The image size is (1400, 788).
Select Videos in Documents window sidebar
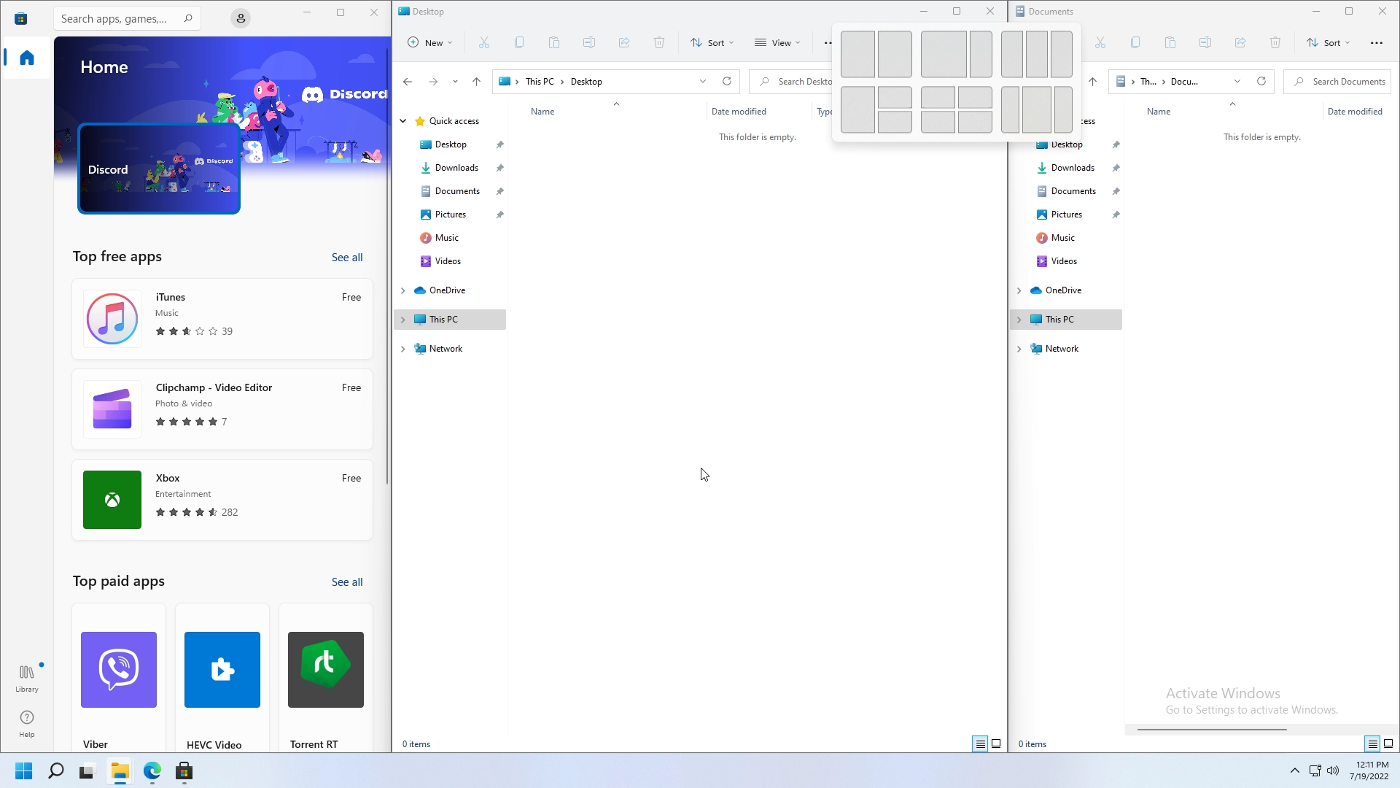click(1064, 261)
